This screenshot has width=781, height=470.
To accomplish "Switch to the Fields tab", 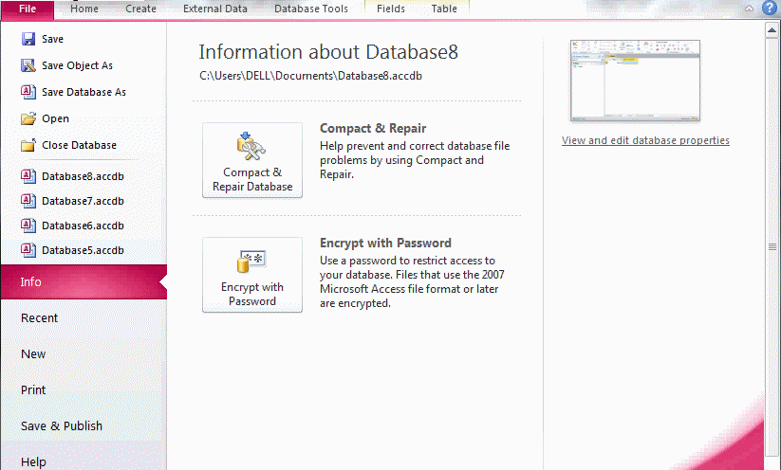I will tap(391, 9).
